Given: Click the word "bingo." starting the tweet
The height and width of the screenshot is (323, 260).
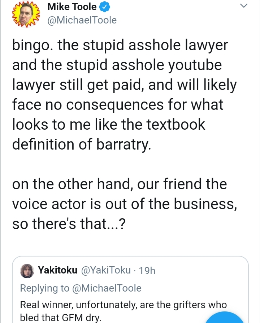Looking at the screenshot, I should (x=33, y=45).
